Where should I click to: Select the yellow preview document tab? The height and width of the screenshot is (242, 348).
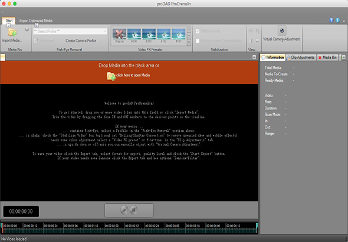(3, 57)
